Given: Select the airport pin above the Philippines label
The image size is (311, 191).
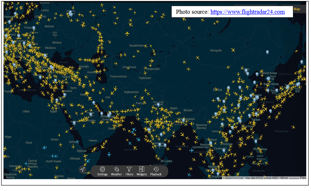Looking at the screenshot, I should [x=256, y=141].
